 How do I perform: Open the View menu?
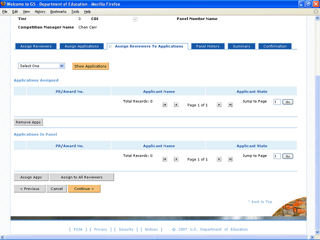click(x=26, y=11)
